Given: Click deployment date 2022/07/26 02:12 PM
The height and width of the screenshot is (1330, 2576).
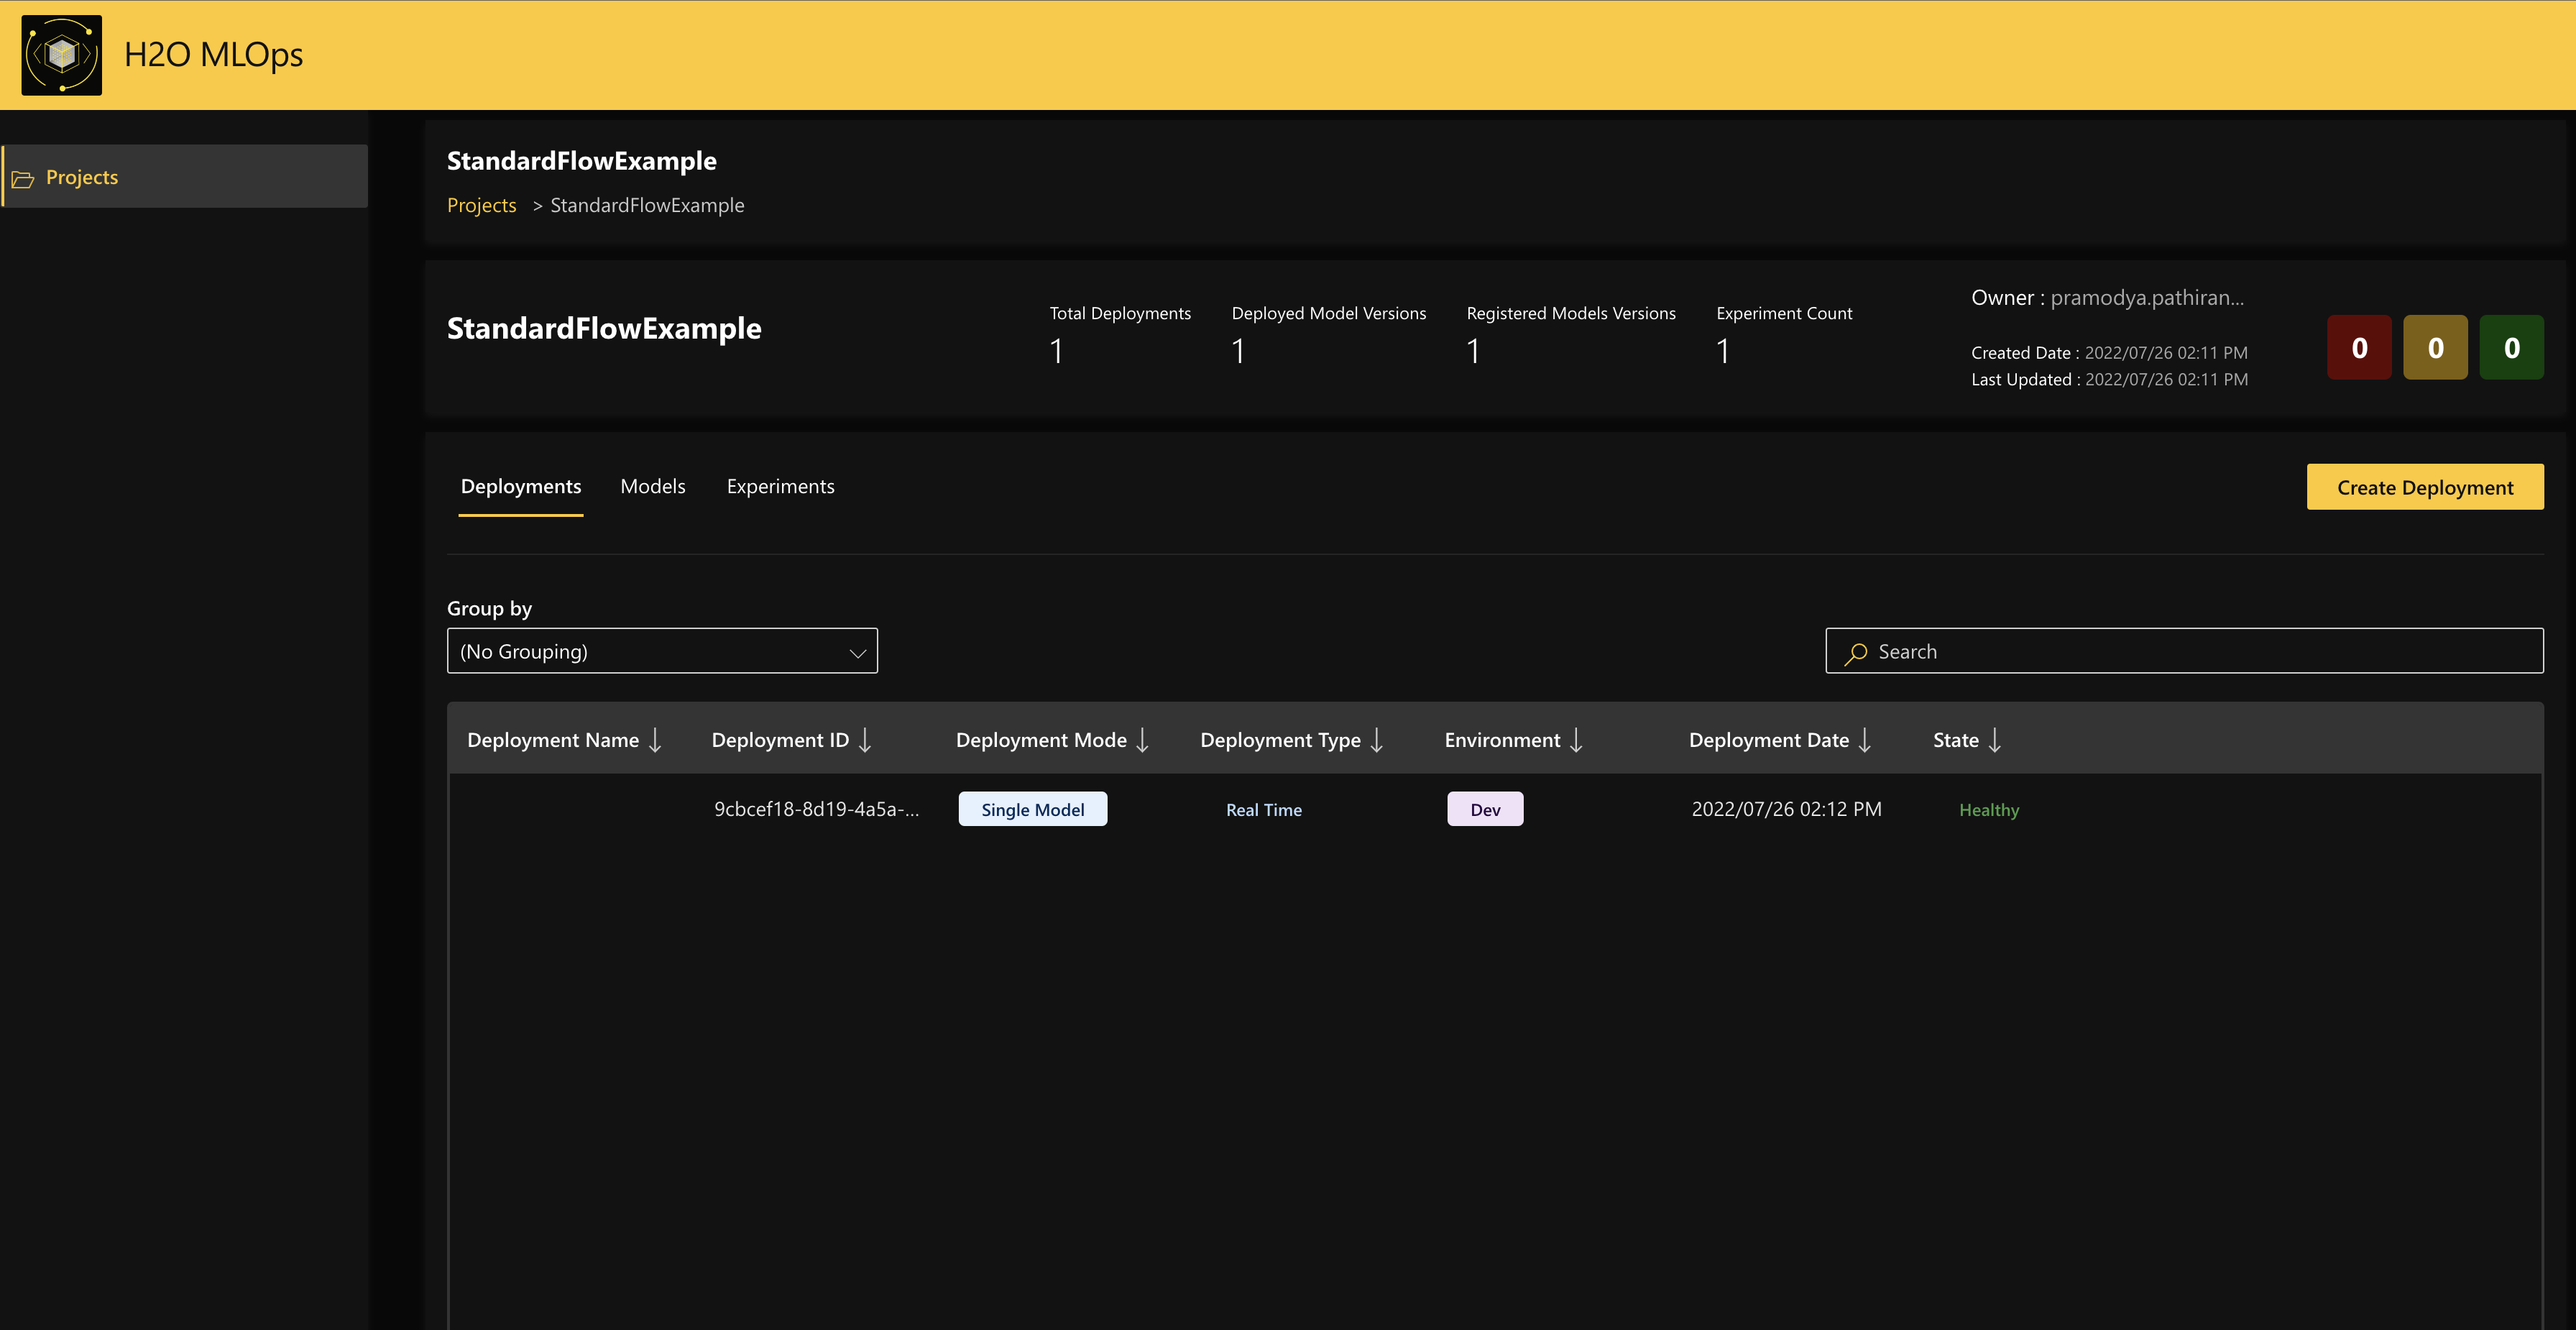Looking at the screenshot, I should point(1786,809).
